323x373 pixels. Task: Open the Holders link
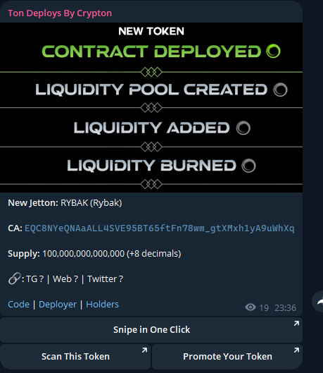(x=102, y=304)
